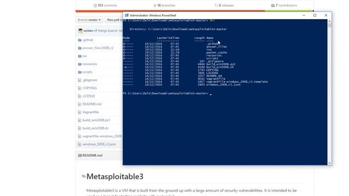Viewport: 349px width, 196px height.
Task: Click the .gitignore file icon
Action: coord(80,80)
